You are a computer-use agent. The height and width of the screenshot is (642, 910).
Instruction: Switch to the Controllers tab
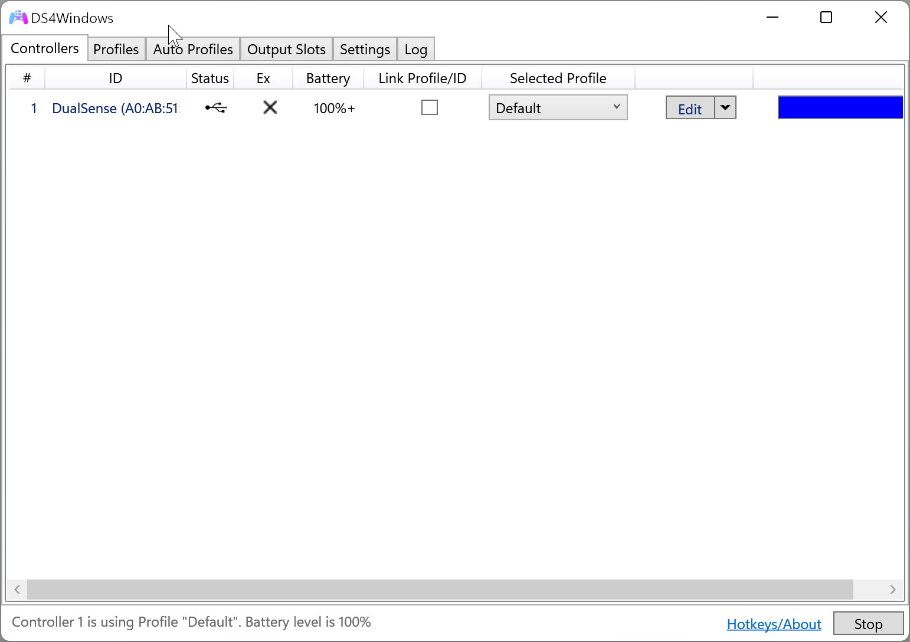click(45, 48)
